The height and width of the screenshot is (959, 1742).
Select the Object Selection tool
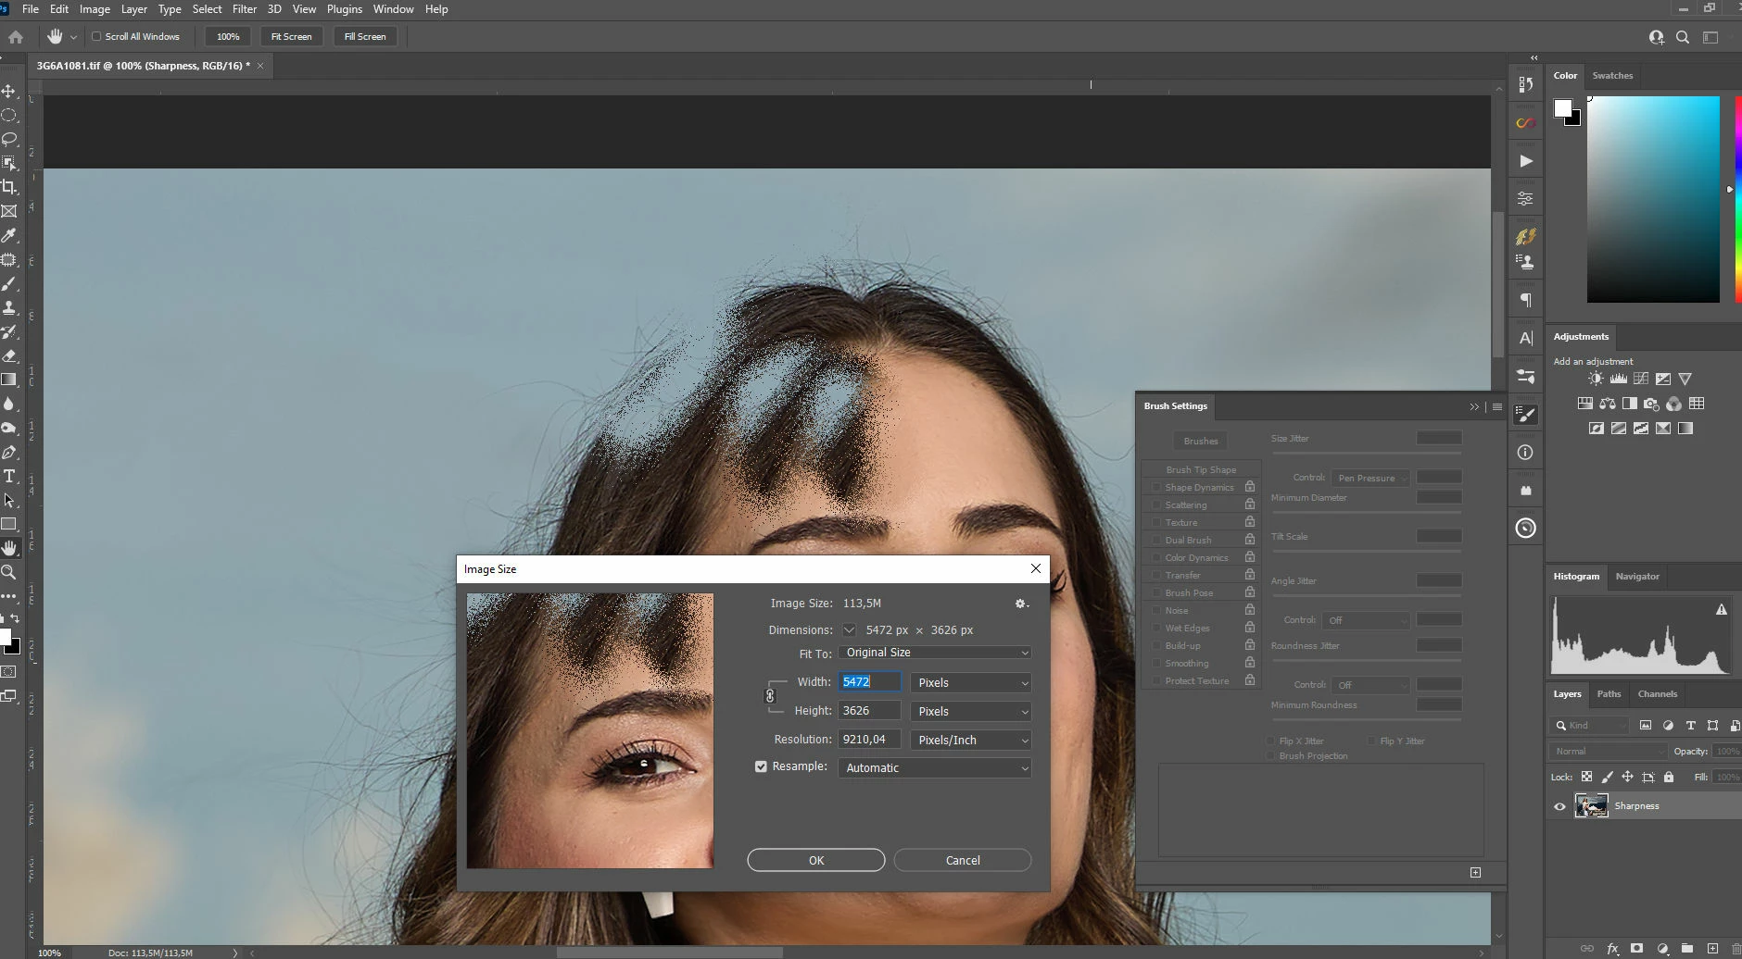(9, 163)
